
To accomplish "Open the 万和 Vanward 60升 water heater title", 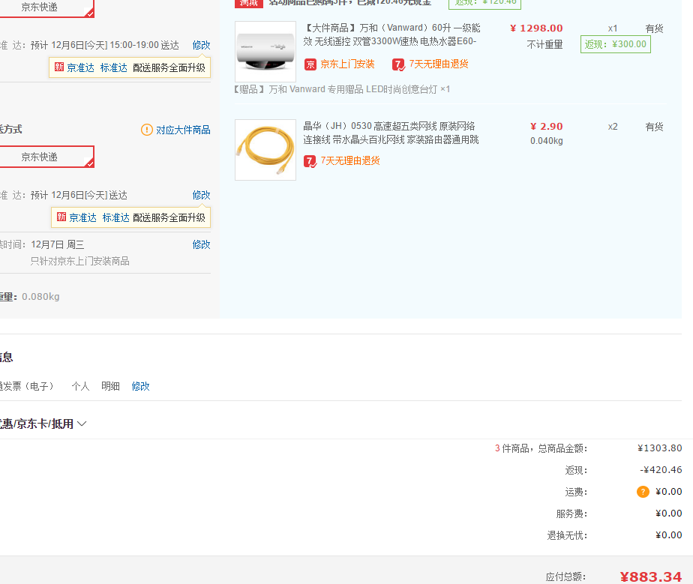I will tap(391, 34).
